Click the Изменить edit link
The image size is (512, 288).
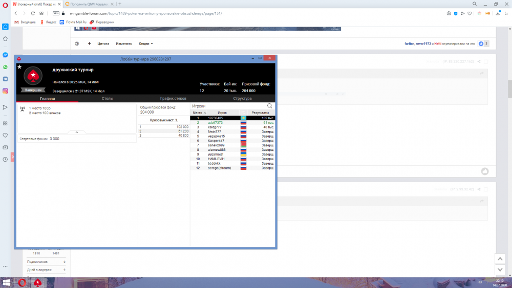[124, 43]
